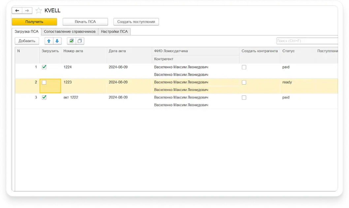Screen dimensions: 349x208
Task: Click the forward navigation arrow
Action: click(x=27, y=11)
